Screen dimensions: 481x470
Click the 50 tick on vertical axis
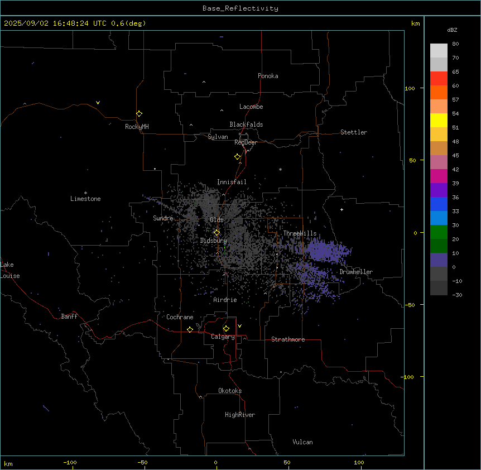pyautogui.click(x=412, y=160)
